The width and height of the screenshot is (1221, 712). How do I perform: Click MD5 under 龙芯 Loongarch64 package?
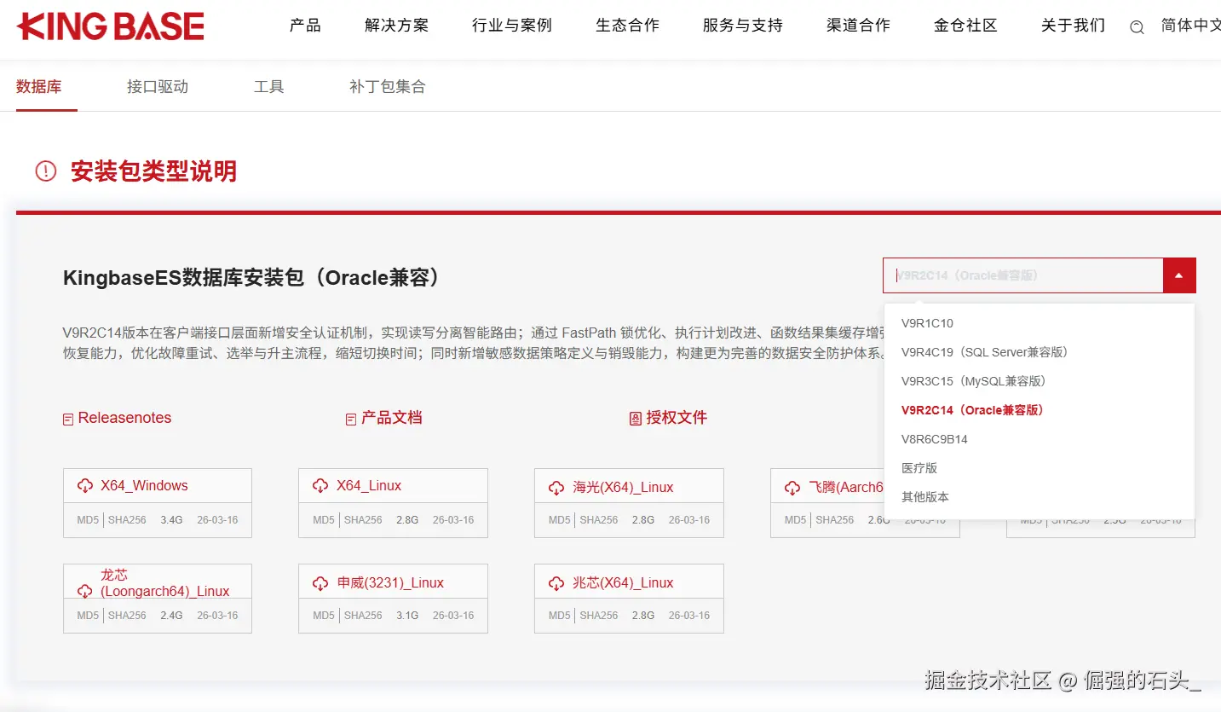pos(89,616)
